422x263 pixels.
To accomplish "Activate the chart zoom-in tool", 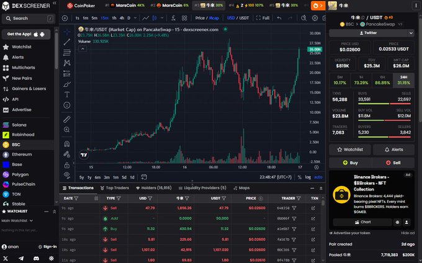I will click(x=67, y=130).
